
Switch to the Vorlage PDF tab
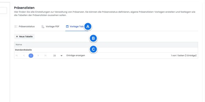pos(50,27)
